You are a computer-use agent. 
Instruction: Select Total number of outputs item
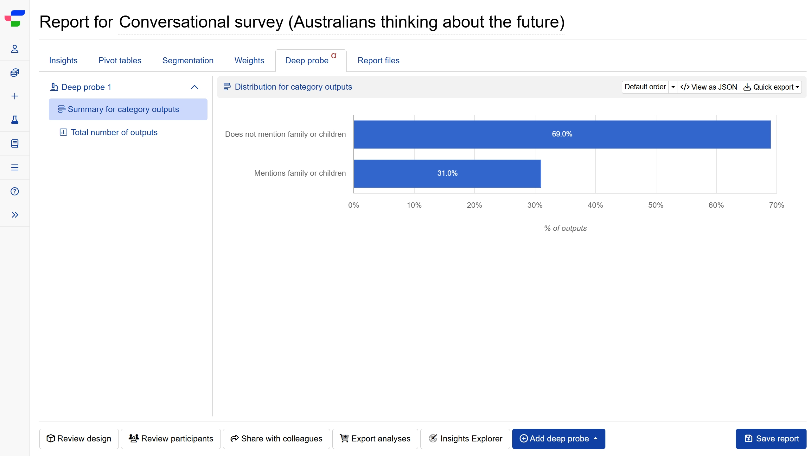coord(128,132)
